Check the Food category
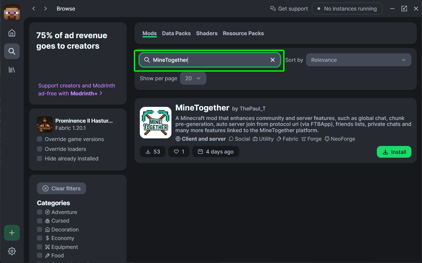Screen dimensions: 422x263 point(40,255)
